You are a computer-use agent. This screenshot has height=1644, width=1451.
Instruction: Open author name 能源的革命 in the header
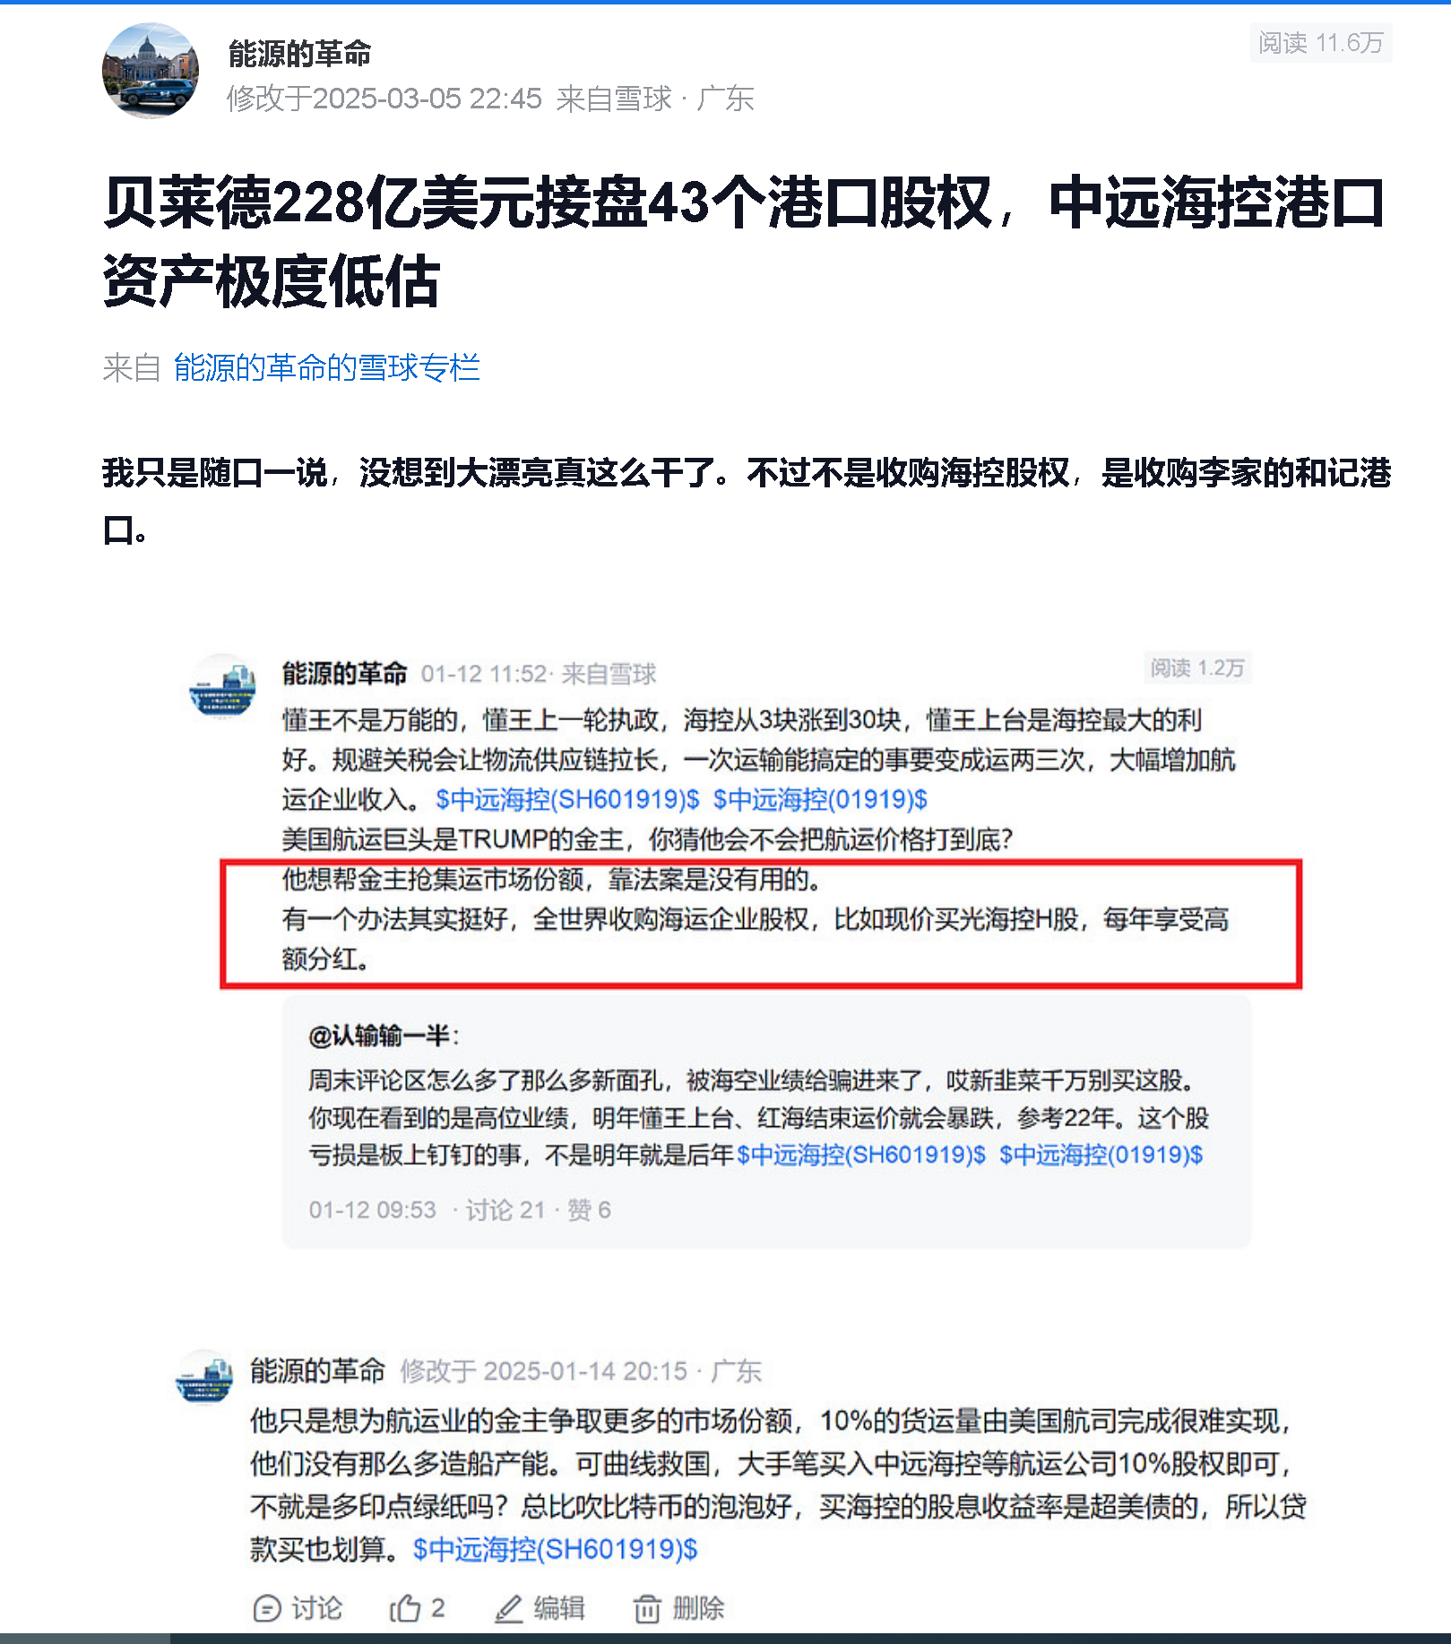click(299, 54)
